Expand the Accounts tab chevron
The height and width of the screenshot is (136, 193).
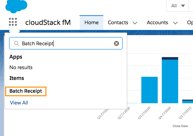click(175, 23)
